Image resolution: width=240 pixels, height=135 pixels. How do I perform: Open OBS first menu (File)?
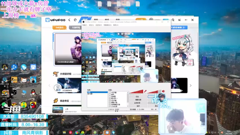(85, 25)
